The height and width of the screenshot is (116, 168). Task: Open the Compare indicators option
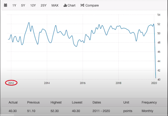point(89,5)
